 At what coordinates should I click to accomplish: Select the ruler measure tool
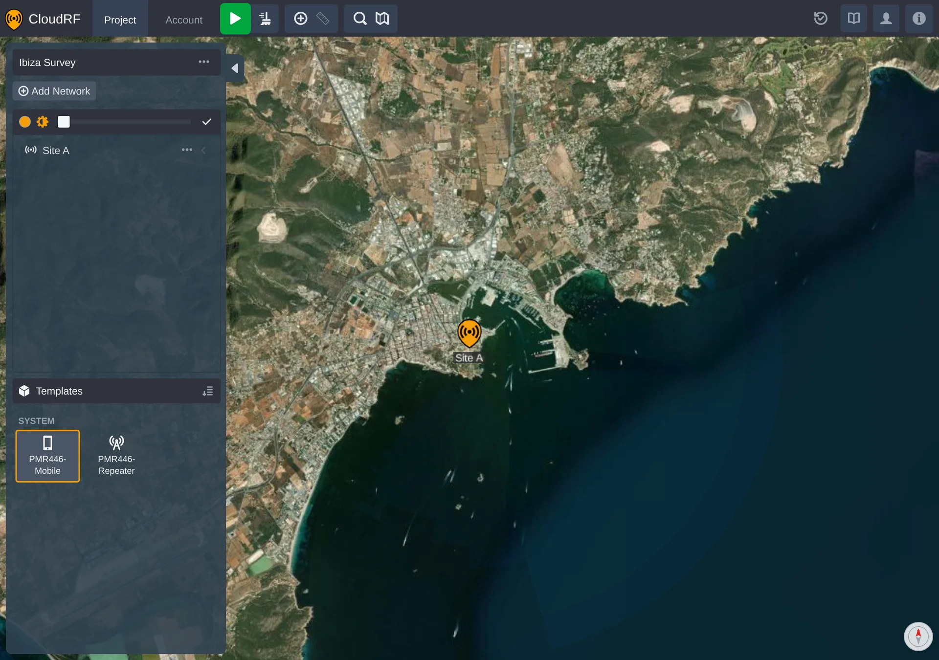point(323,19)
